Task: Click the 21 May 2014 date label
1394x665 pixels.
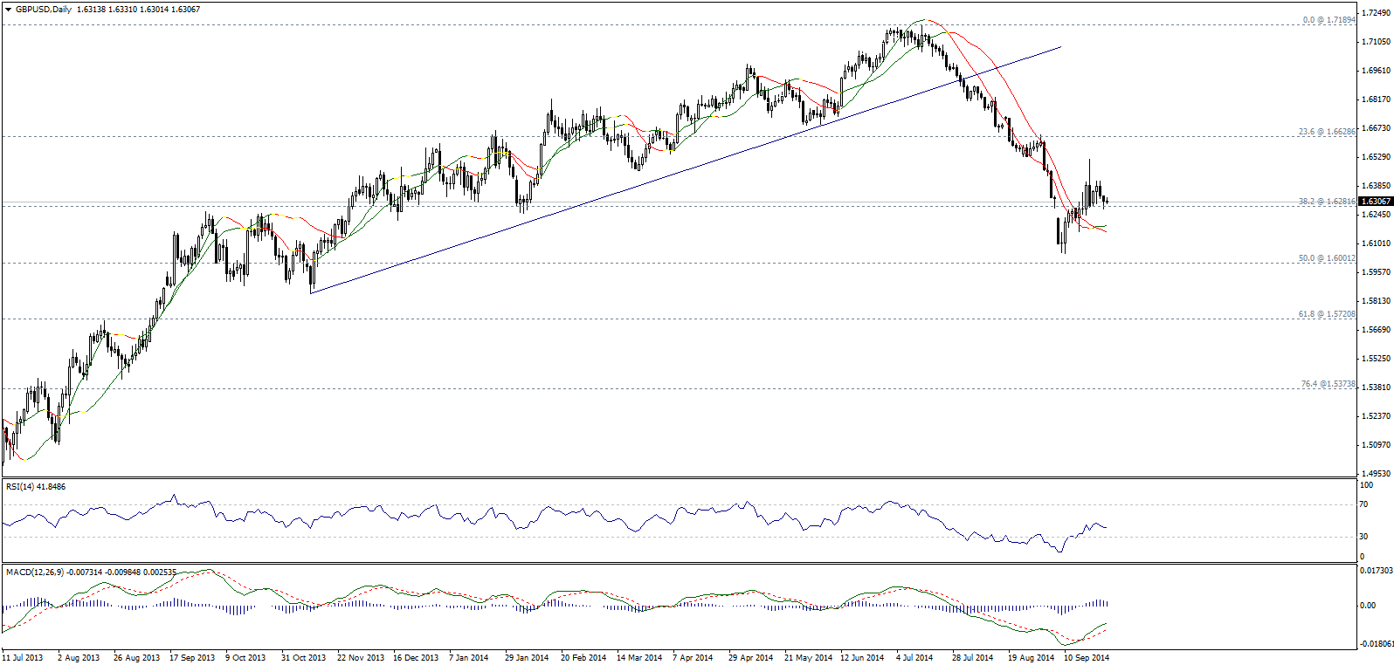Action: 809,658
